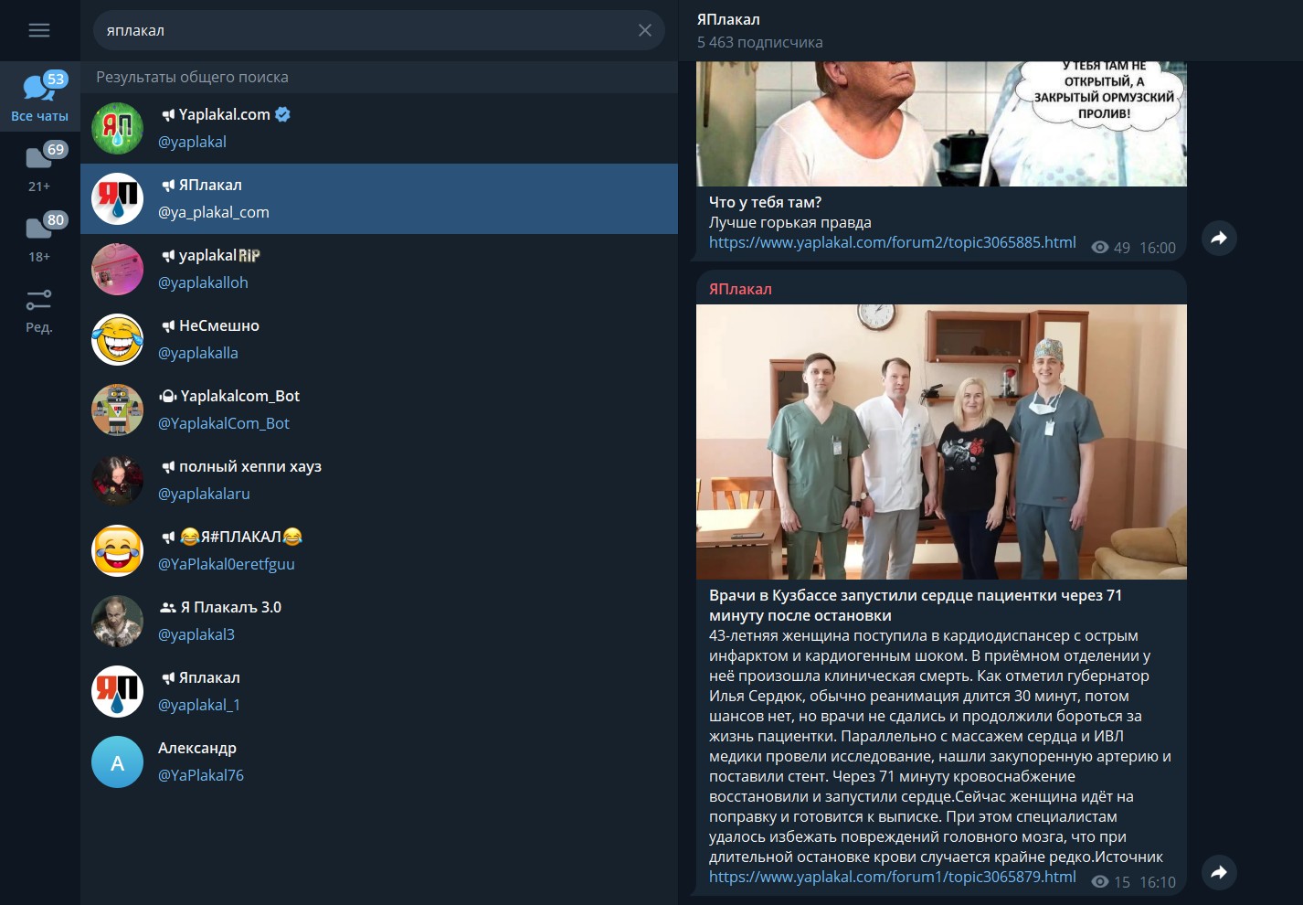Open the topic3065885 yaplakal link
Viewport: 1303px width, 905px height.
(893, 242)
